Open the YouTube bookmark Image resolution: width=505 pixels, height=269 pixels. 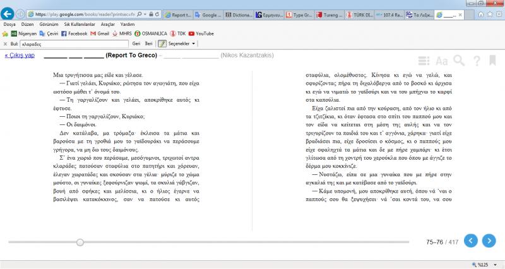pyautogui.click(x=201, y=33)
